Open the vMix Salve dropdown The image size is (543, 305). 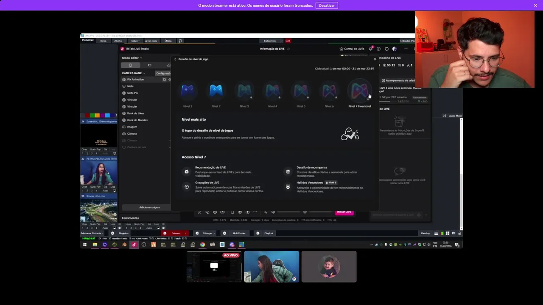134,41
